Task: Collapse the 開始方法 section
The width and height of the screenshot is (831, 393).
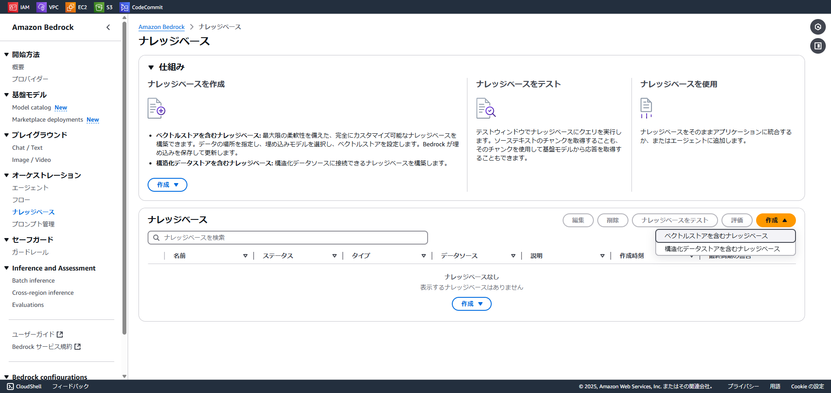Action: [x=6, y=55]
